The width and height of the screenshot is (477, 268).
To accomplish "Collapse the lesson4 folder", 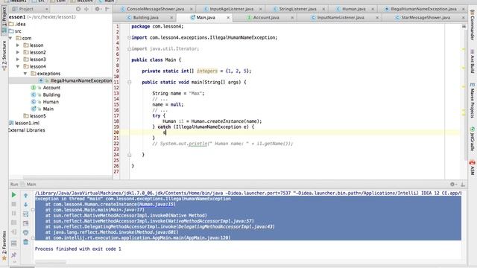I will (x=18, y=66).
